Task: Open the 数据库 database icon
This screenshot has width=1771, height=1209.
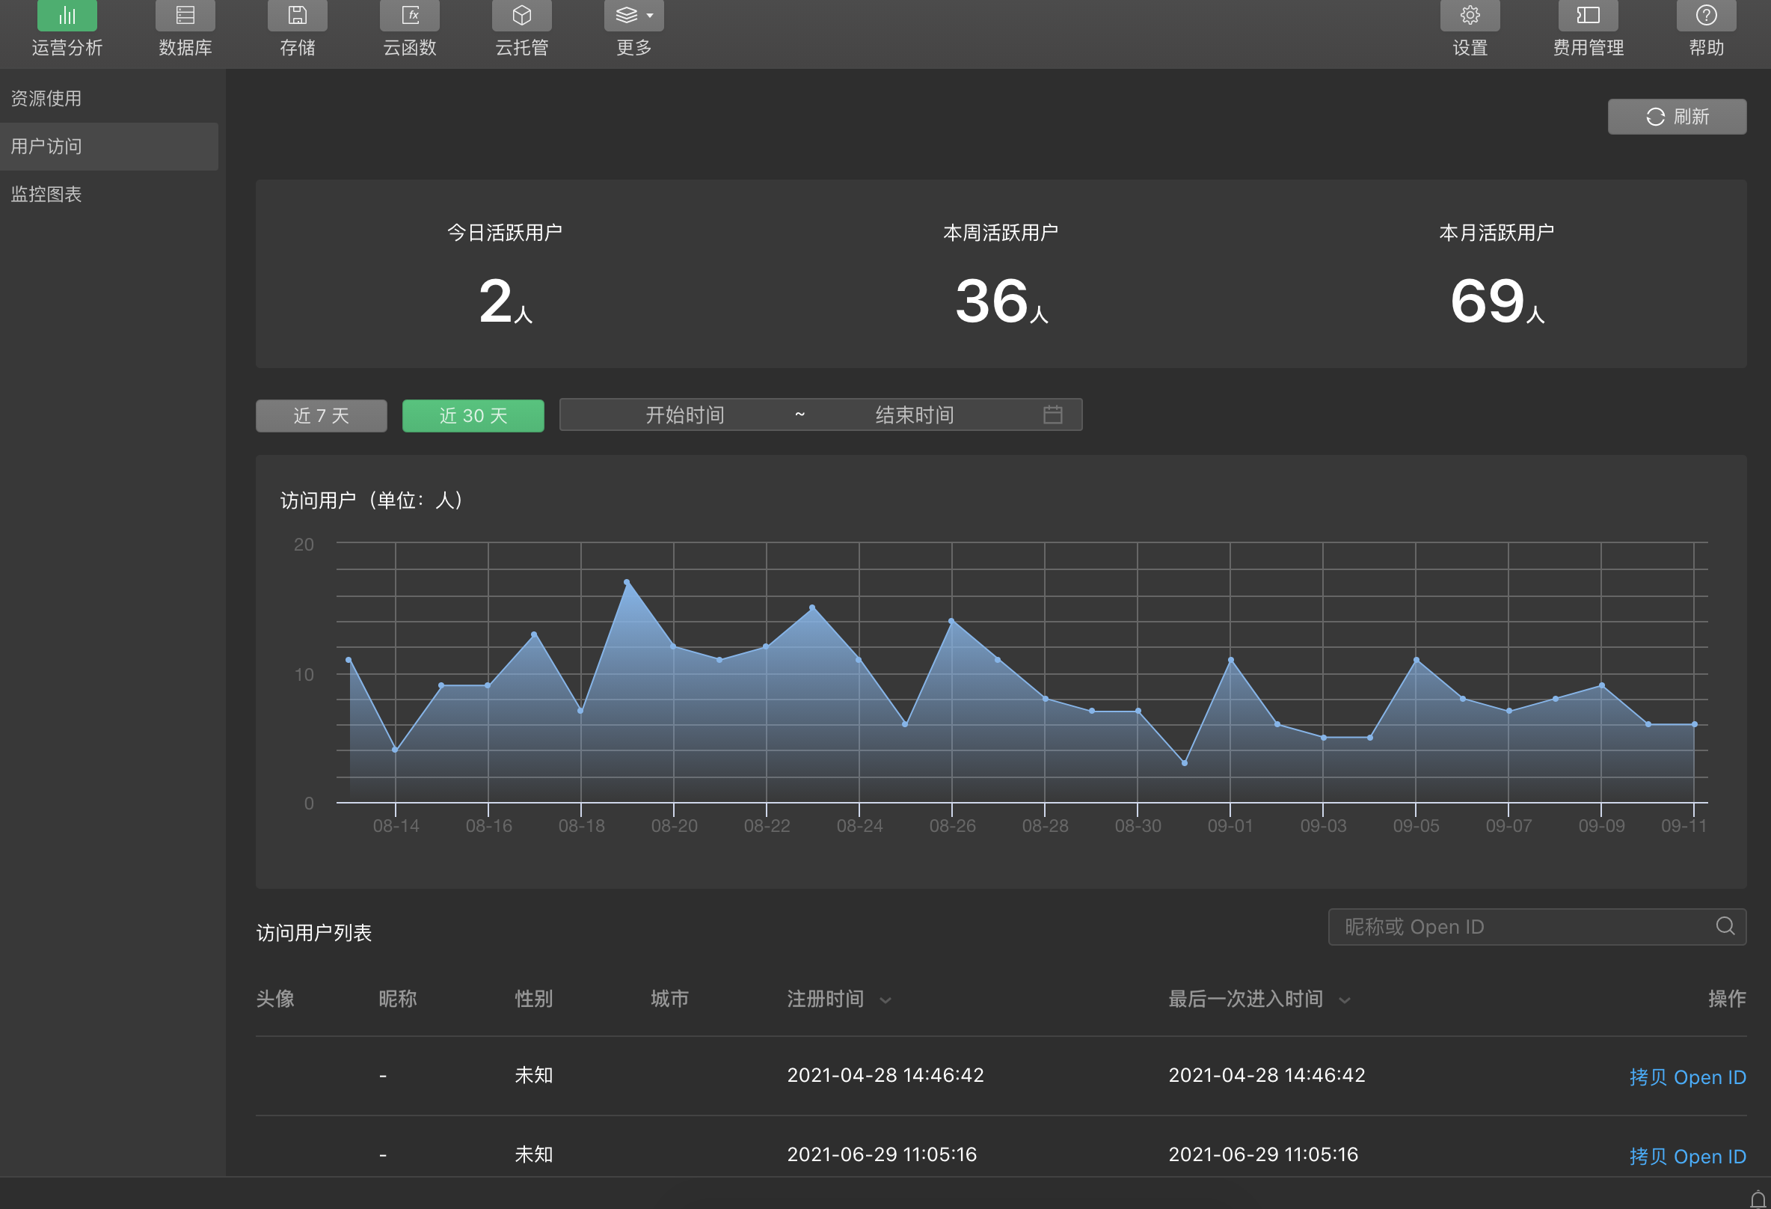Action: click(185, 15)
